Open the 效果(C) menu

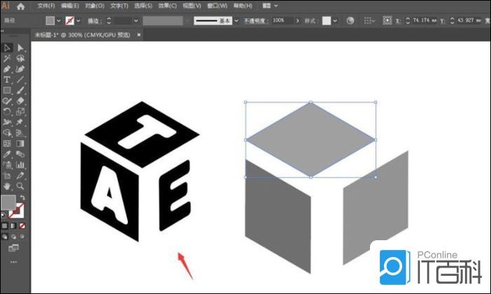coord(168,6)
